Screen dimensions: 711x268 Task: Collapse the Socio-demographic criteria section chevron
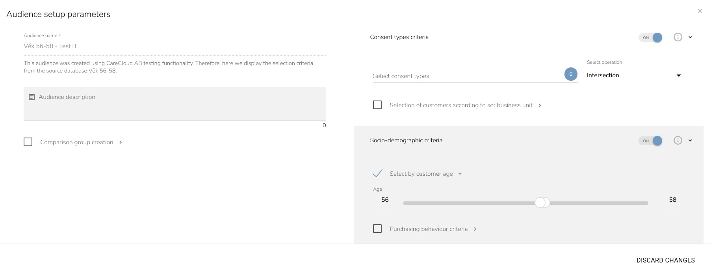[690, 140]
